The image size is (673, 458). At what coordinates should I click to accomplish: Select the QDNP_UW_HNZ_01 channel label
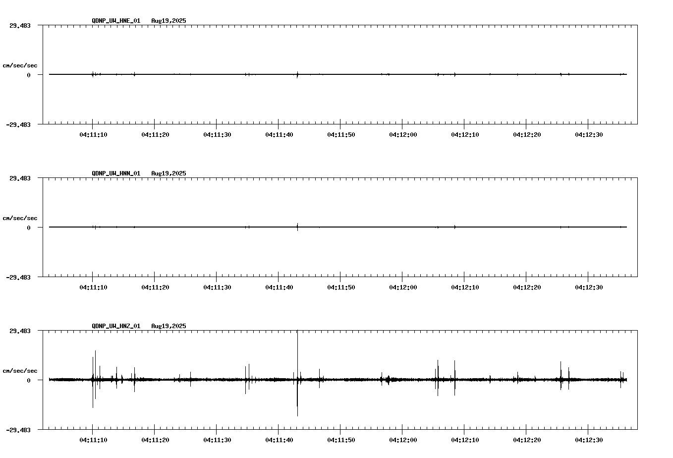click(x=115, y=326)
